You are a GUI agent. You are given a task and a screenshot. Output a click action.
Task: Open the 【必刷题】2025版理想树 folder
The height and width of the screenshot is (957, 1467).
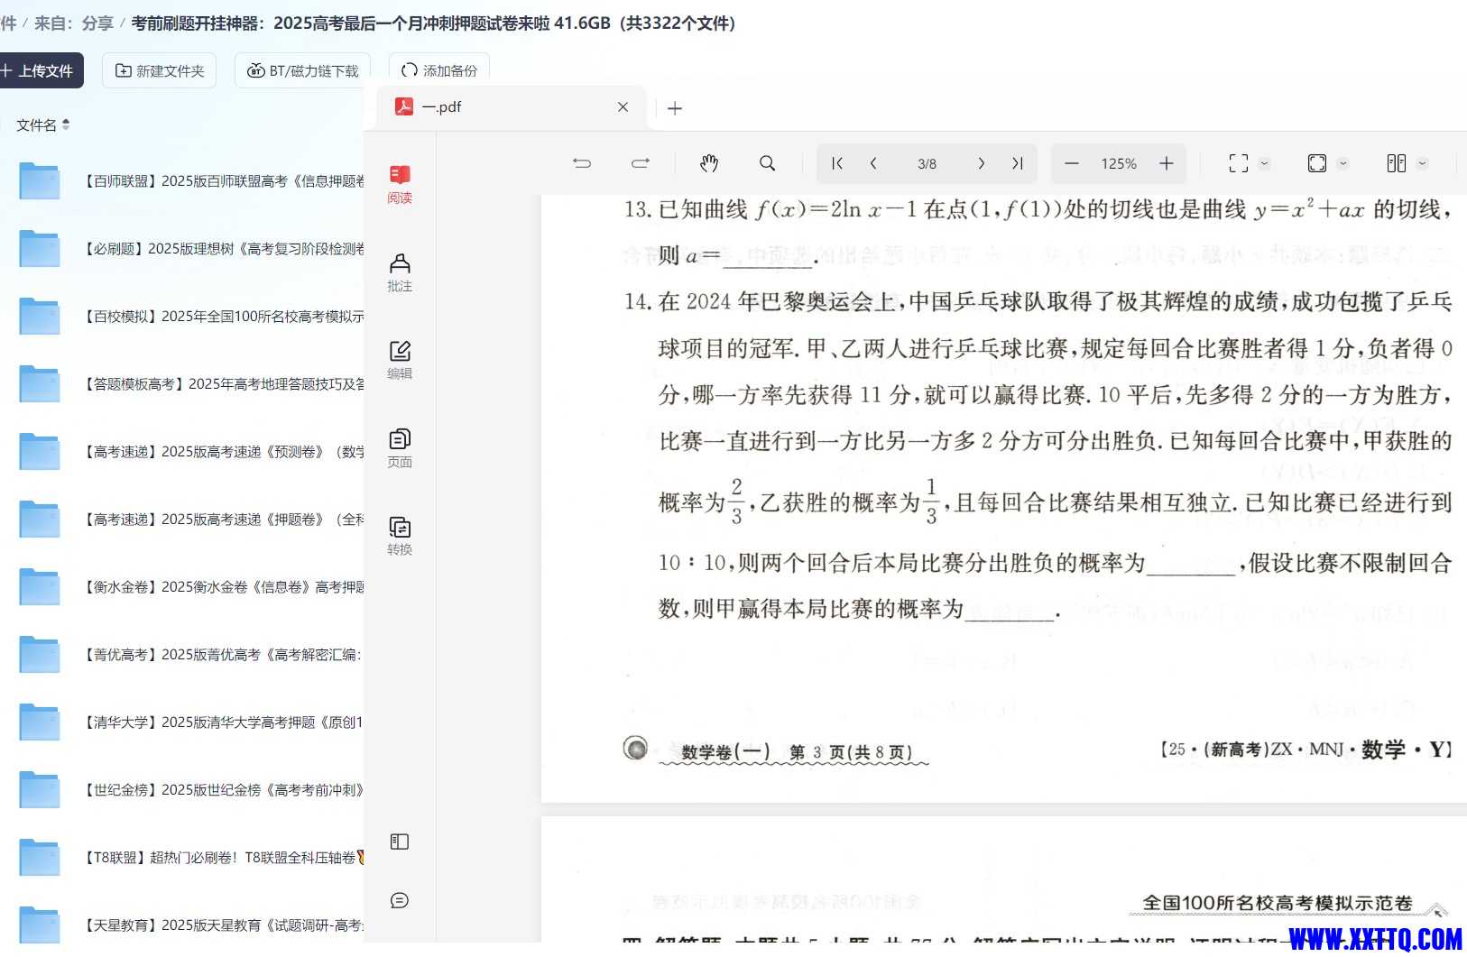point(224,248)
